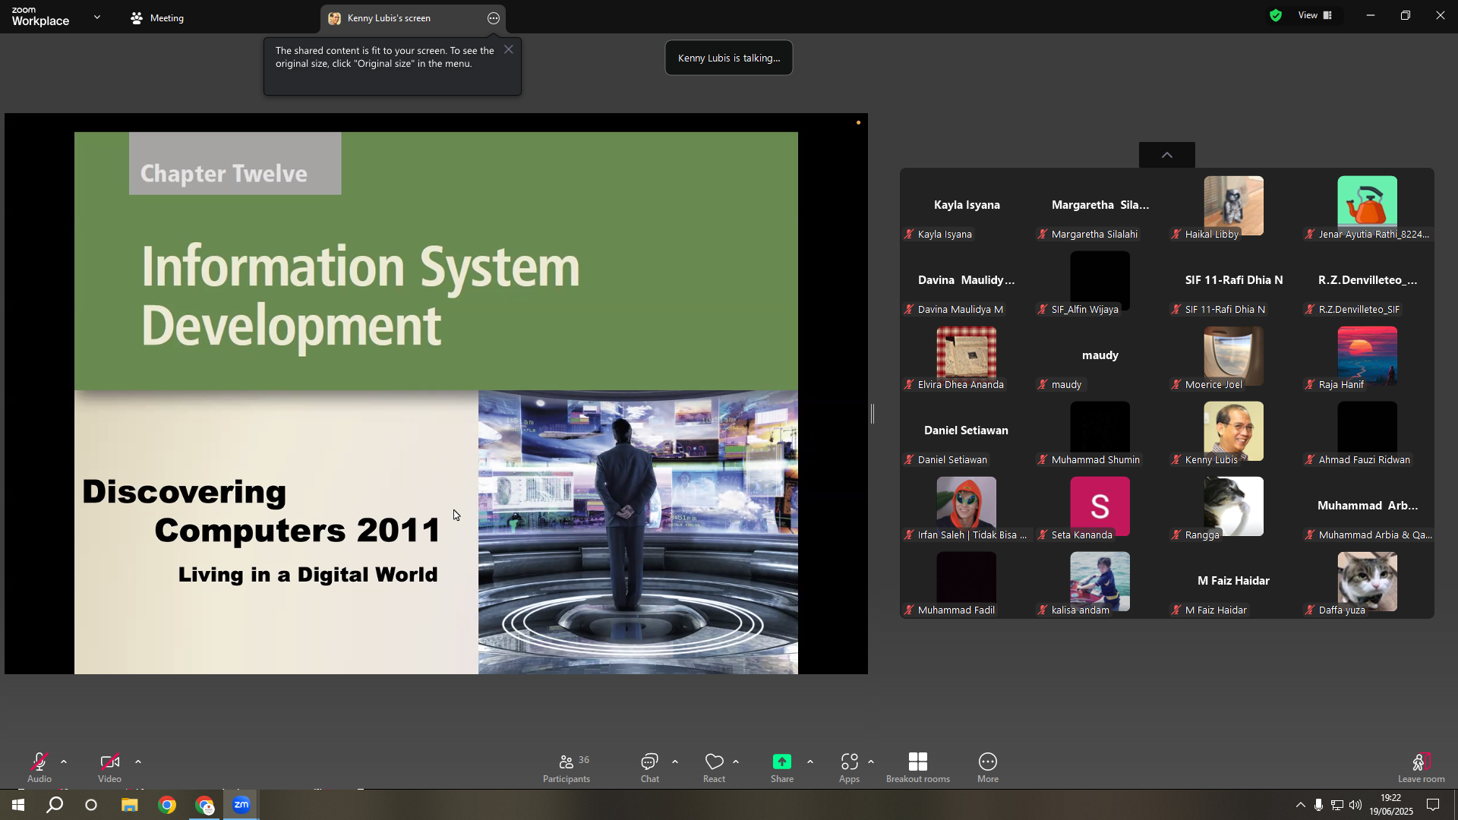Open the More options menu
The height and width of the screenshot is (820, 1458).
click(x=988, y=768)
